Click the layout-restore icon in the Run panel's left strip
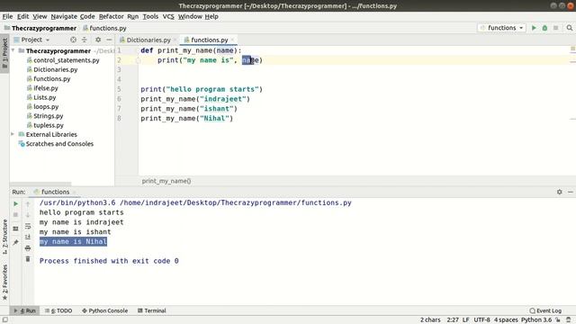This screenshot has height=324, width=576. pyautogui.click(x=16, y=229)
